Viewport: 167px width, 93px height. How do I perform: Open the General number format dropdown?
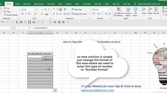pyautogui.click(x=110, y=10)
